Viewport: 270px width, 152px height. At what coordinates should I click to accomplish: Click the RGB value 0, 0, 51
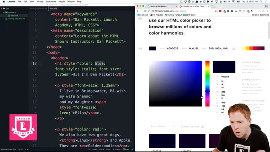coord(194,49)
